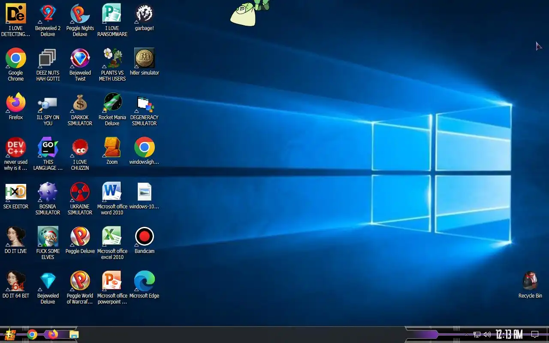
Task: Open network status tray icon
Action: point(477,334)
